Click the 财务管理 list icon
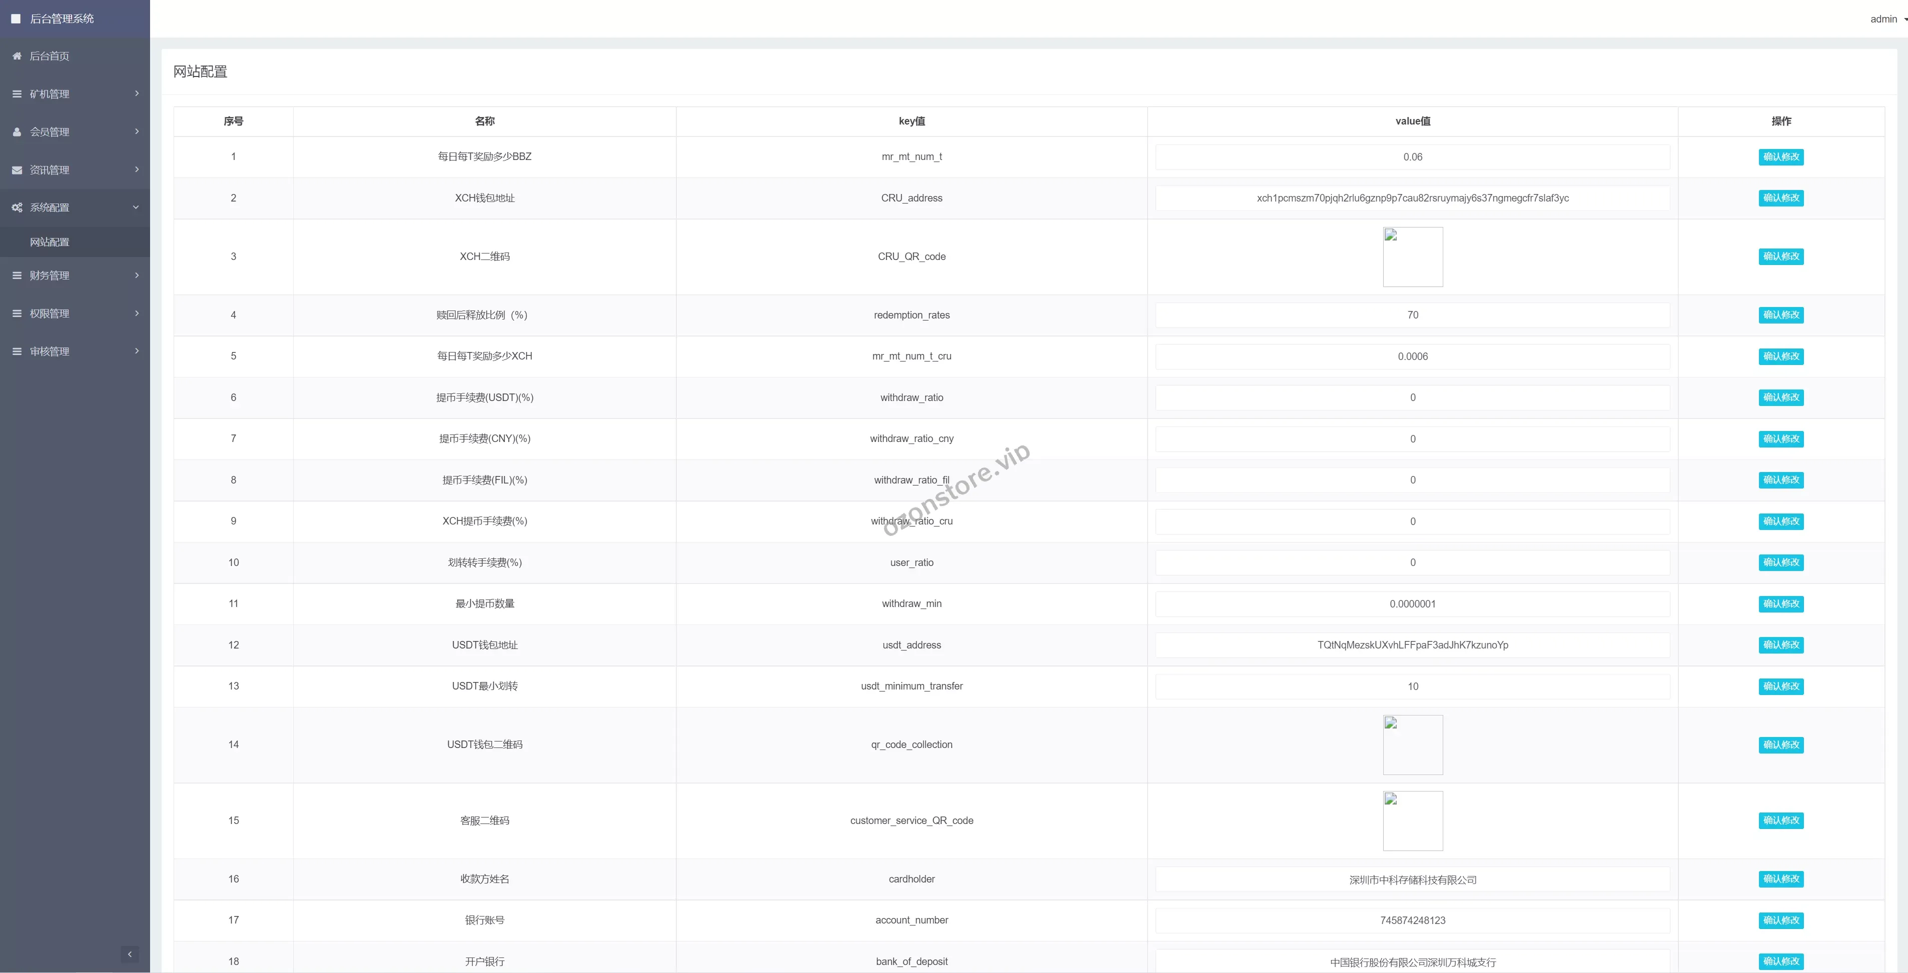This screenshot has width=1908, height=973. coord(17,275)
